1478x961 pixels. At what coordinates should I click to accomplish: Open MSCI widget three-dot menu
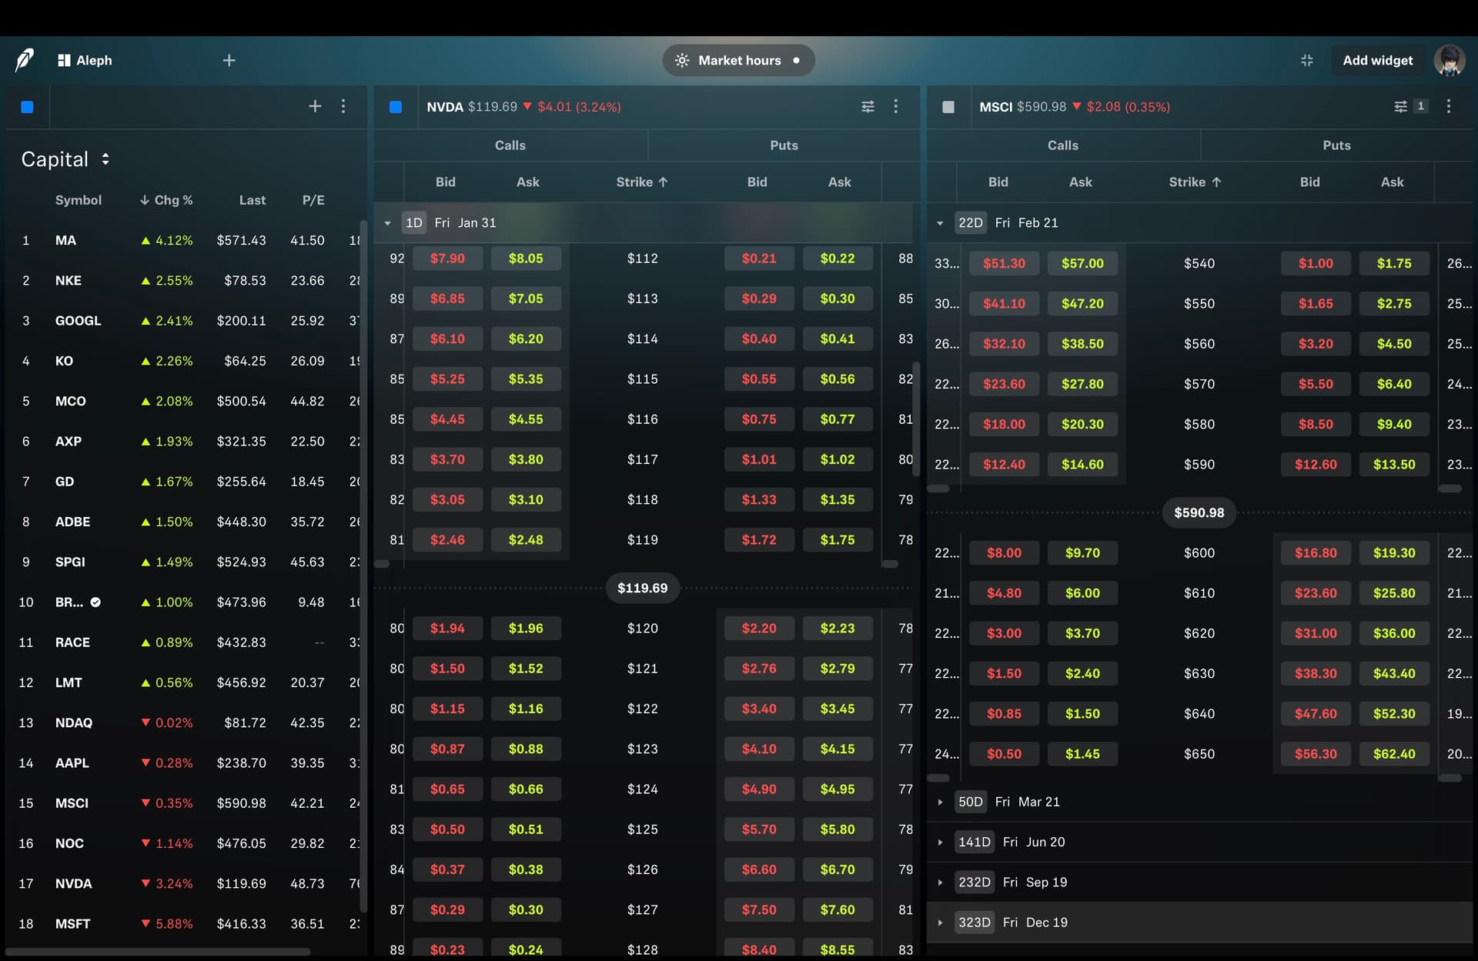(x=1448, y=106)
